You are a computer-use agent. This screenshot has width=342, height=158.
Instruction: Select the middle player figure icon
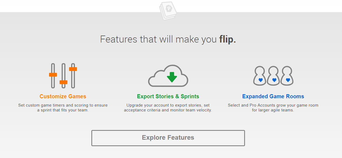tap(274, 76)
